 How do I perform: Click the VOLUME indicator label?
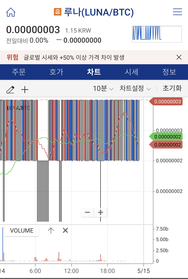22,231
